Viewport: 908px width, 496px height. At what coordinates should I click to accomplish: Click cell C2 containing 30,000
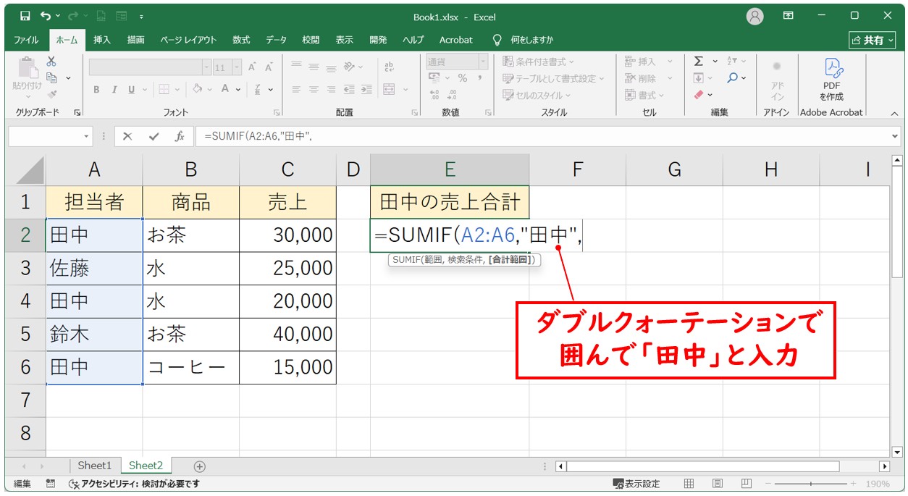(x=287, y=235)
